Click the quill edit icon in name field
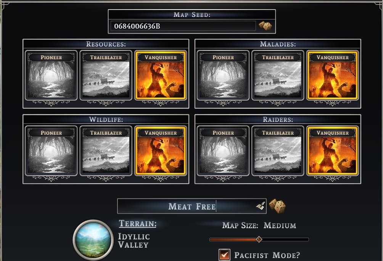383x261 pixels. point(261,206)
